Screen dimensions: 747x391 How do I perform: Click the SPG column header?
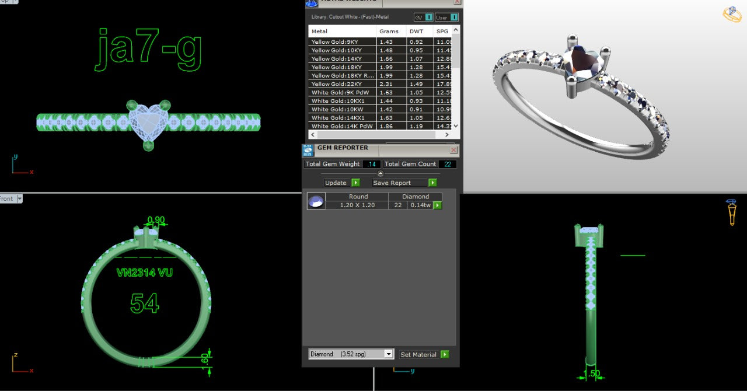443,32
